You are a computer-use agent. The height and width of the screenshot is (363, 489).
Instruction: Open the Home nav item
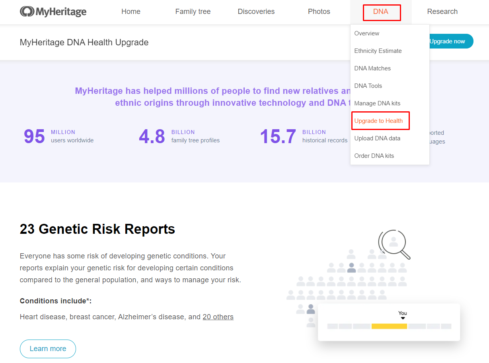131,12
